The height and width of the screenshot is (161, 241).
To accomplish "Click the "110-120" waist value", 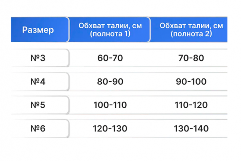I will pyautogui.click(x=191, y=105).
